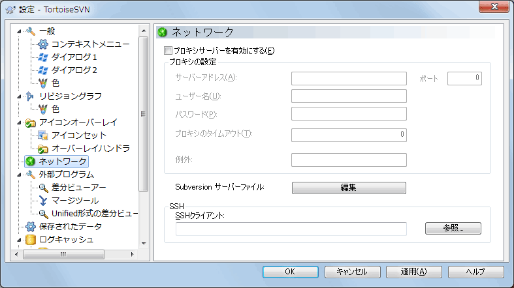This screenshot has height=288, width=514.
Task: Click the TortoiseSVN turtle icon in title bar
Action: (10, 10)
